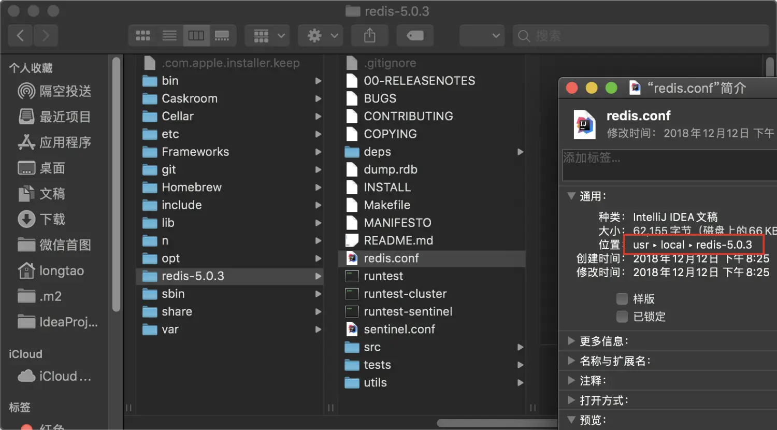Switch Finder to icon view

coord(142,36)
